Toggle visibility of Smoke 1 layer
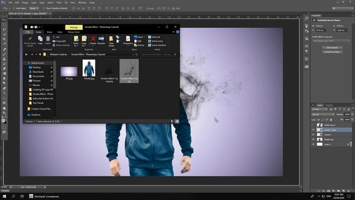Screen dimensions: 355x200 (313, 134)
